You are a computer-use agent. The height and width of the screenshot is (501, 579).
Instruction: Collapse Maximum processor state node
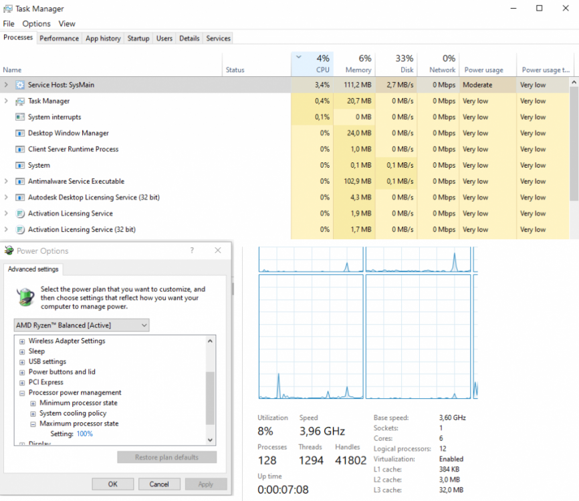[33, 424]
